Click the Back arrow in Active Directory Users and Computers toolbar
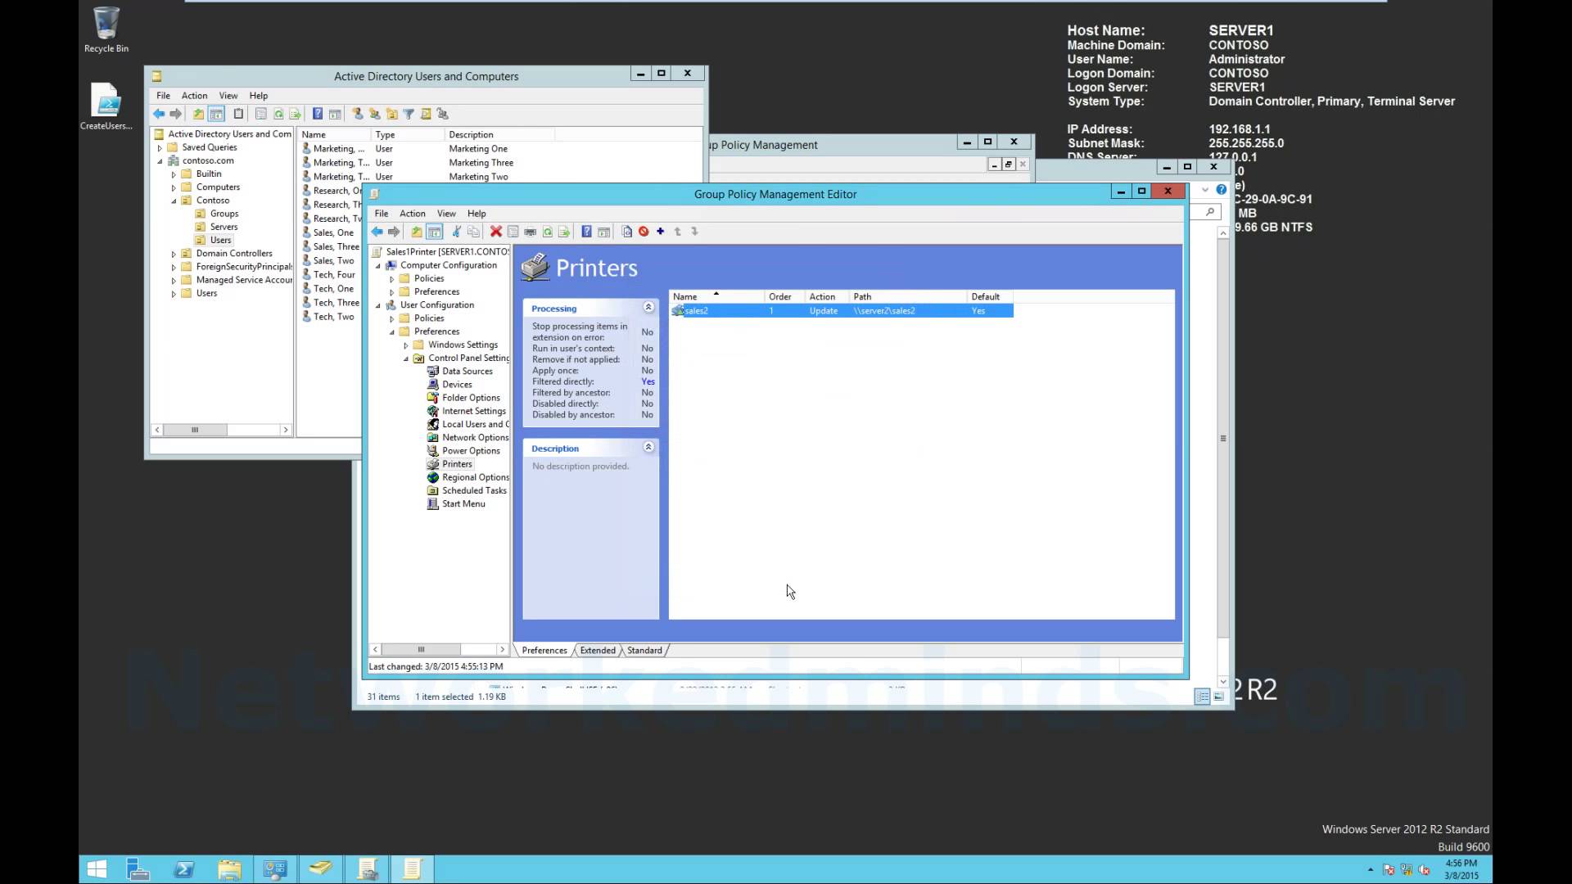 pos(159,114)
